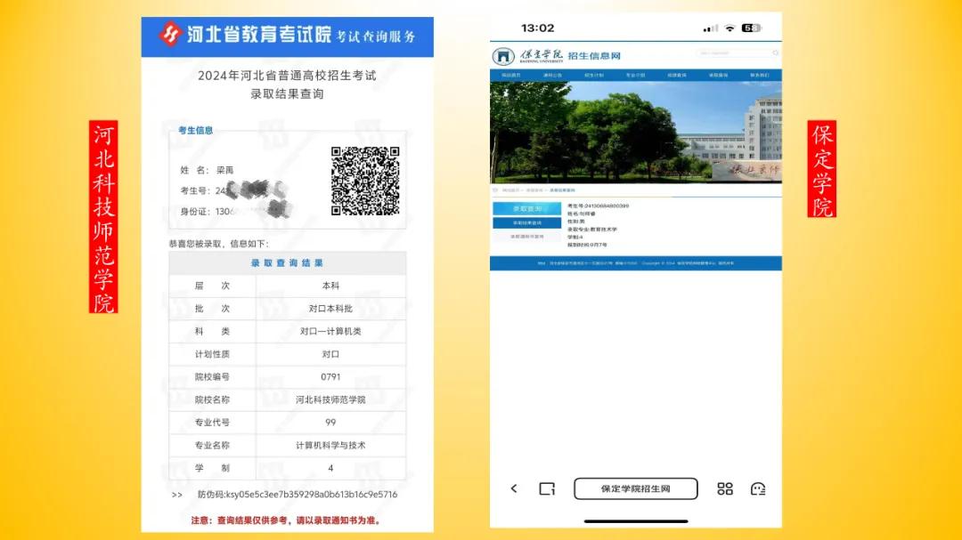Click the 专业名称 value 计算机科学与技术
Image resolution: width=962 pixels, height=540 pixels.
tap(330, 445)
